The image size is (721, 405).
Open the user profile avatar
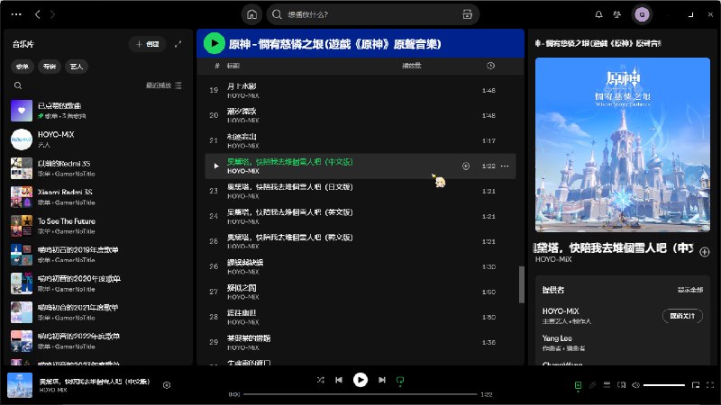point(642,14)
